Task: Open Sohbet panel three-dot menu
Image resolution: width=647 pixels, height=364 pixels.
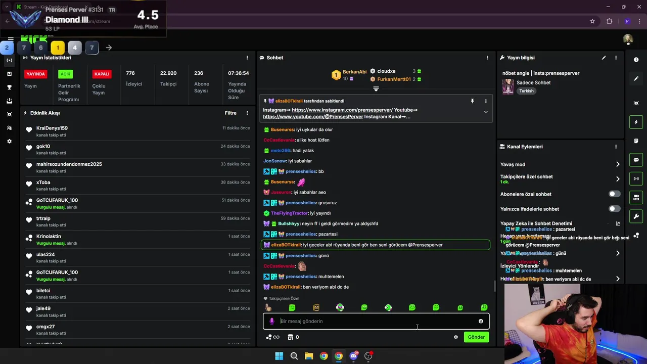Action: coord(487,58)
